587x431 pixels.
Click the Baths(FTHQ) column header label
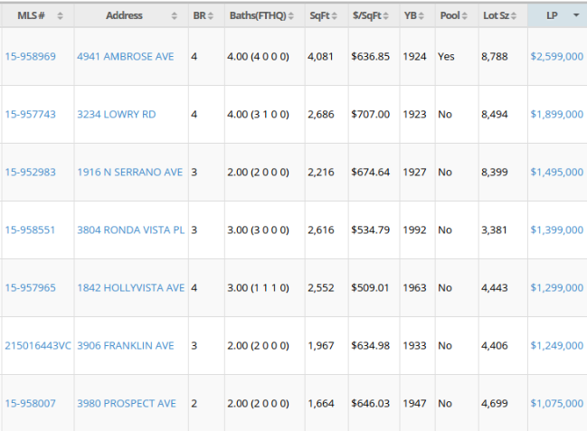258,15
